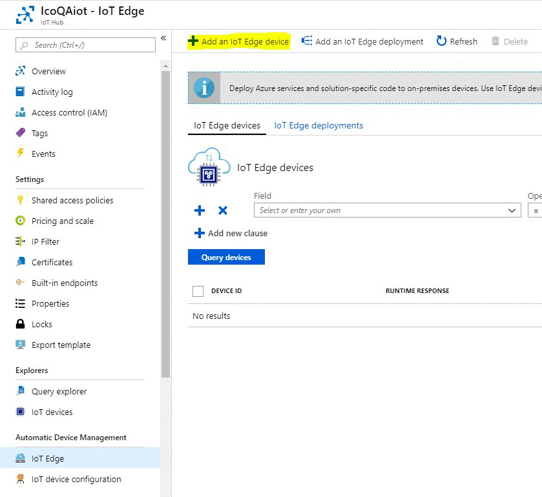Open Activity log from sidebar icon
Screen dimensions: 542x497
coord(20,92)
